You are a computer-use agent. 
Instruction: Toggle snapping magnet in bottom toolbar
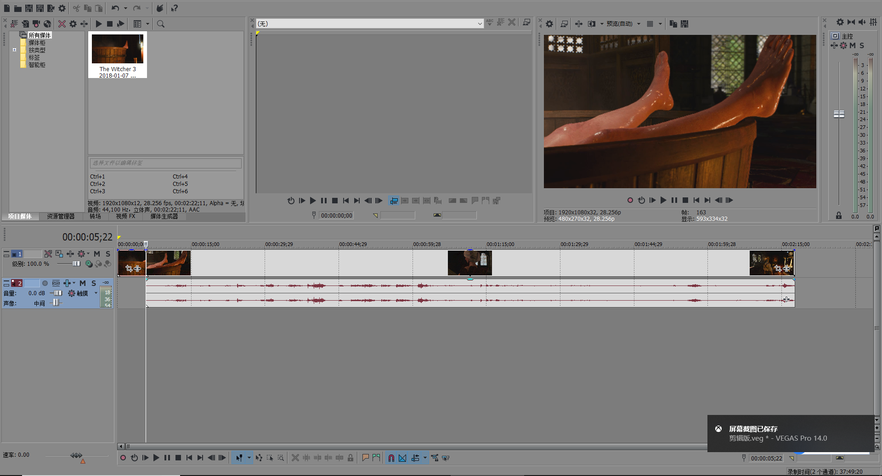pyautogui.click(x=391, y=458)
